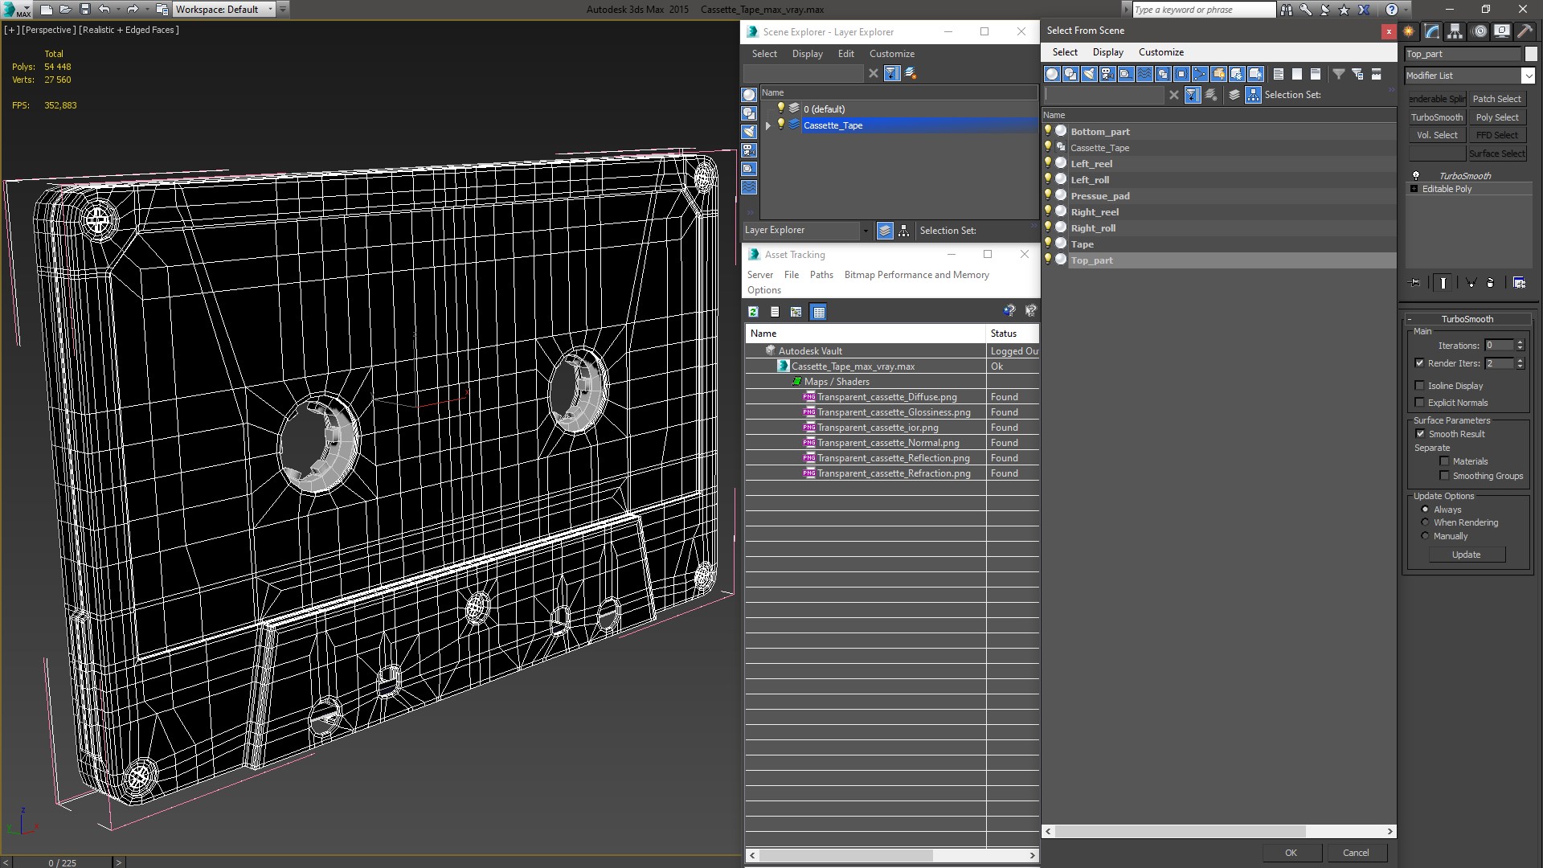Select Manually update option
This screenshot has height=868, width=1543.
point(1425,536)
